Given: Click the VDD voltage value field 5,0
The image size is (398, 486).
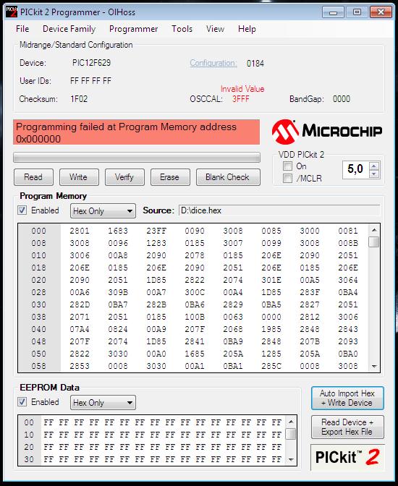Looking at the screenshot, I should 356,169.
